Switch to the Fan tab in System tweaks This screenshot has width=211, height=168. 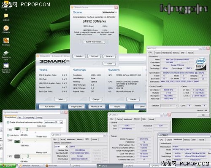19,117
